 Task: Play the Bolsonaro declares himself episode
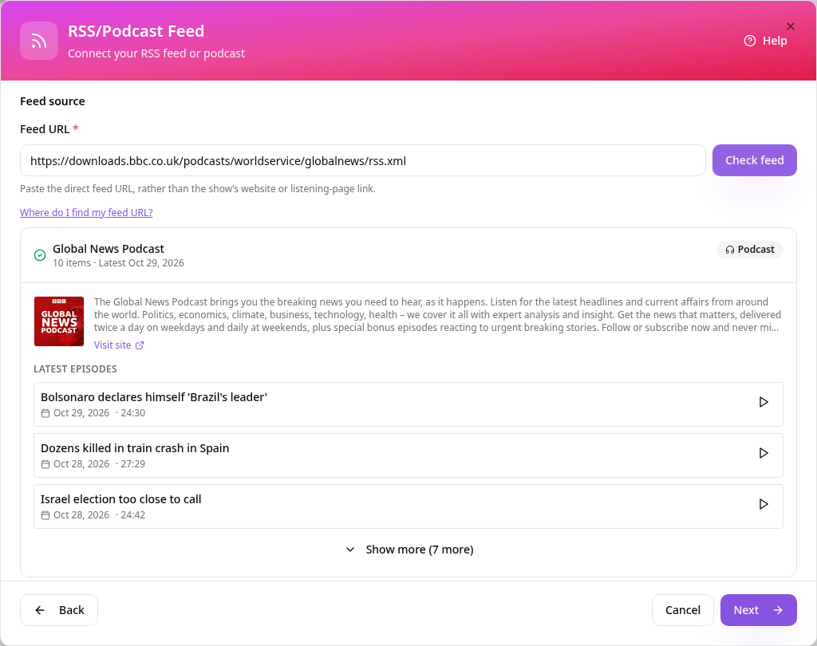[x=764, y=402]
